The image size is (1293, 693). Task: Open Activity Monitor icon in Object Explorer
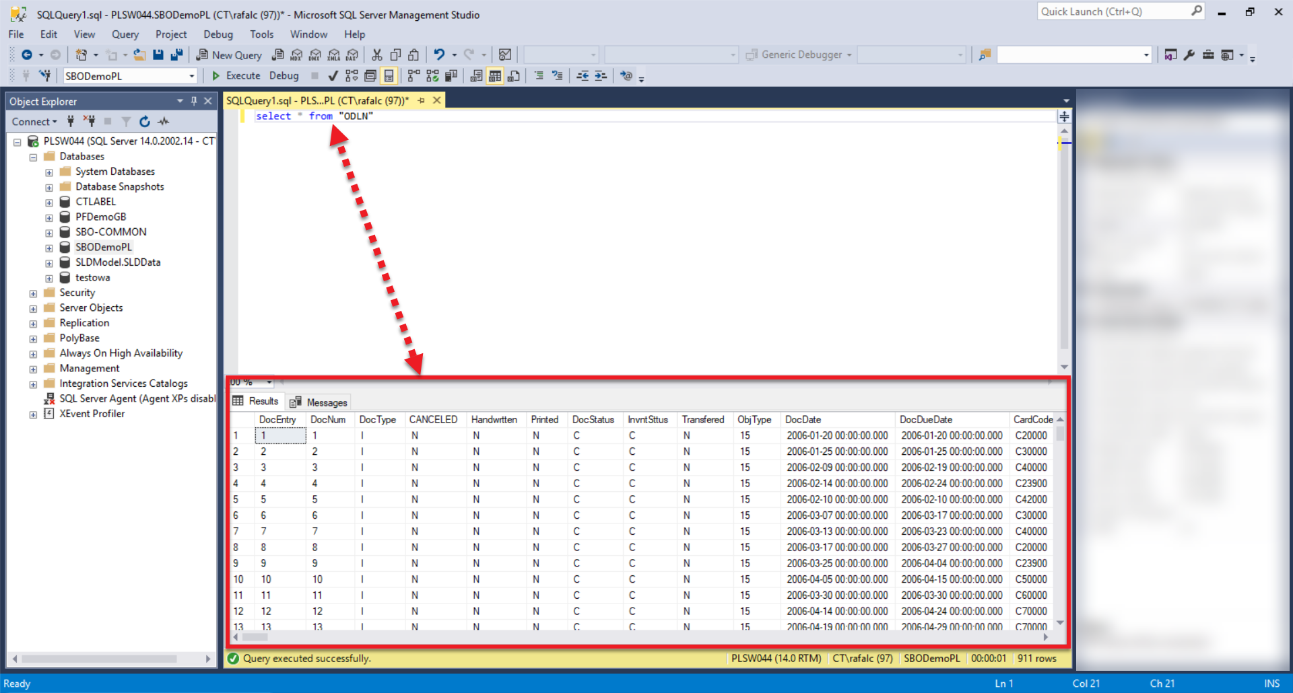pyautogui.click(x=164, y=122)
